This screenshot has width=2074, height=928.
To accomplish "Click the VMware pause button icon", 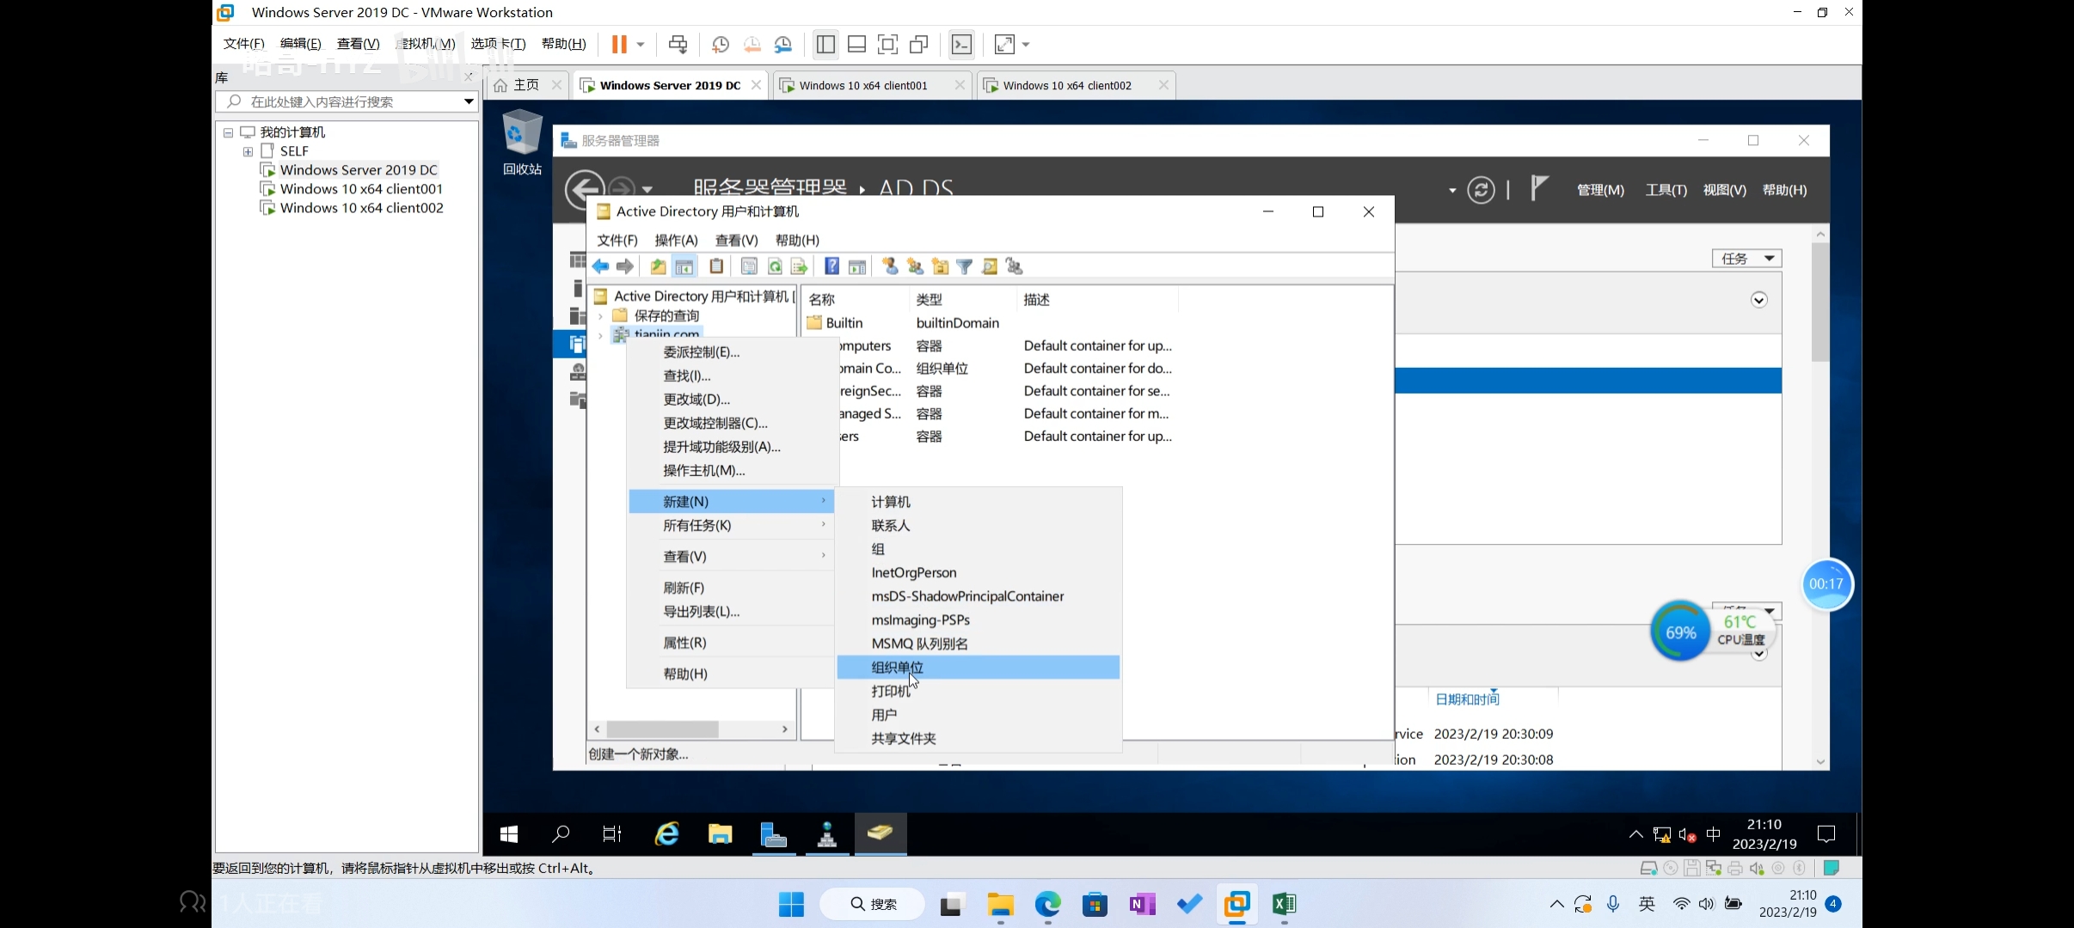I will click(618, 44).
